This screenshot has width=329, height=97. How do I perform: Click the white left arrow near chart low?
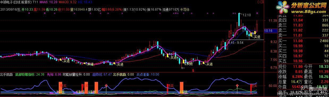(183, 68)
